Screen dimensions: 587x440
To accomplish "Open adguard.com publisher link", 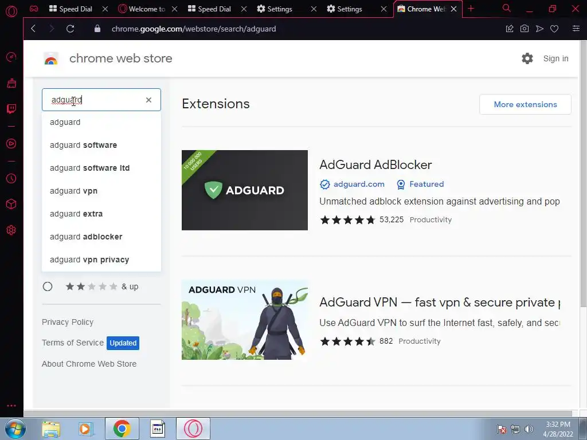I will coord(359,184).
